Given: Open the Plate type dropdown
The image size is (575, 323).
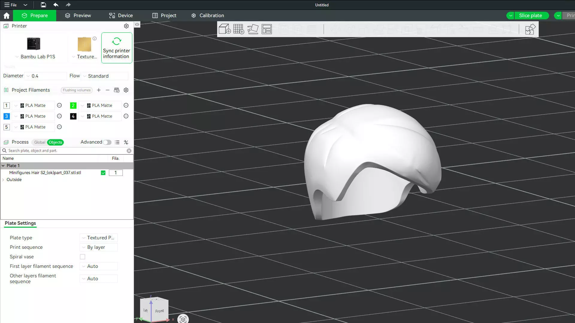Looking at the screenshot, I should click(x=99, y=238).
